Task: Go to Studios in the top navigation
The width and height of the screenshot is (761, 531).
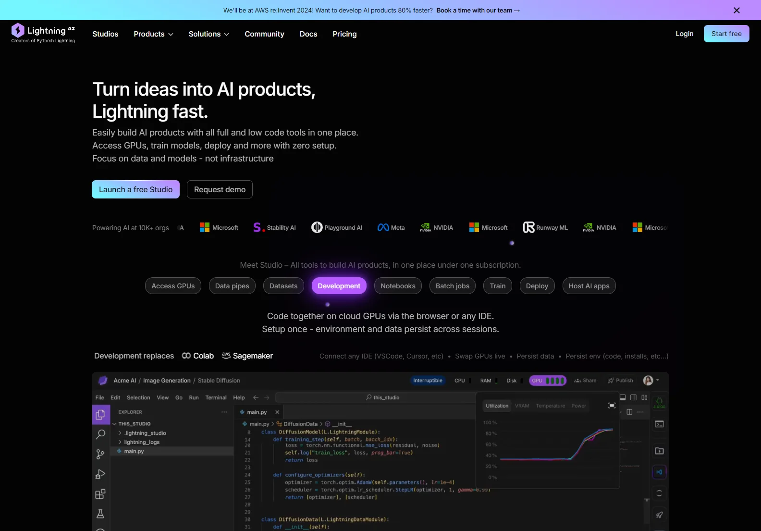Action: [105, 34]
